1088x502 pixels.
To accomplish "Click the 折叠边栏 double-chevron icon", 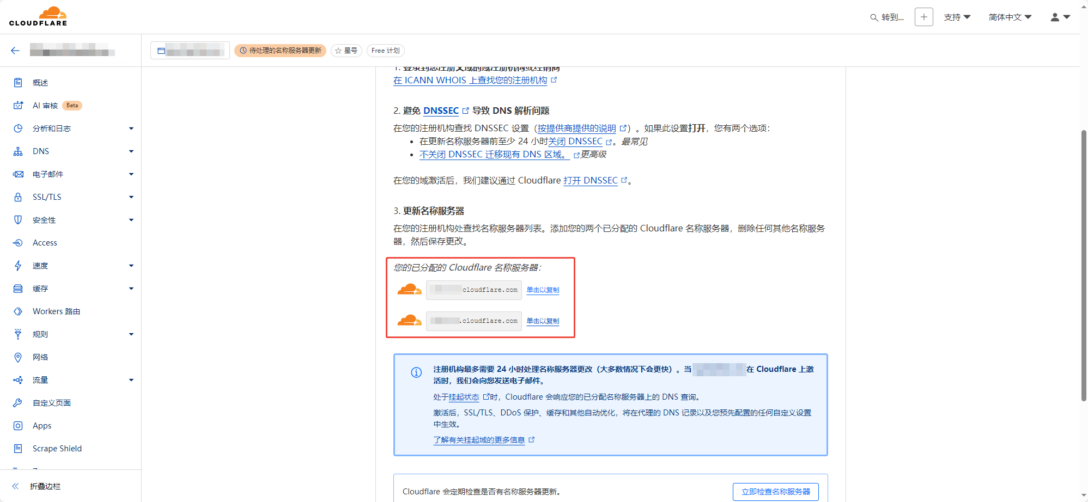I will 15,486.
